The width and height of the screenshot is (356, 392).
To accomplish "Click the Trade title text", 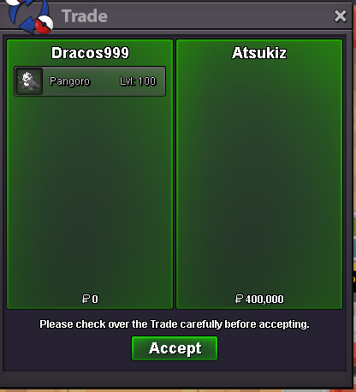I will coord(85,16).
